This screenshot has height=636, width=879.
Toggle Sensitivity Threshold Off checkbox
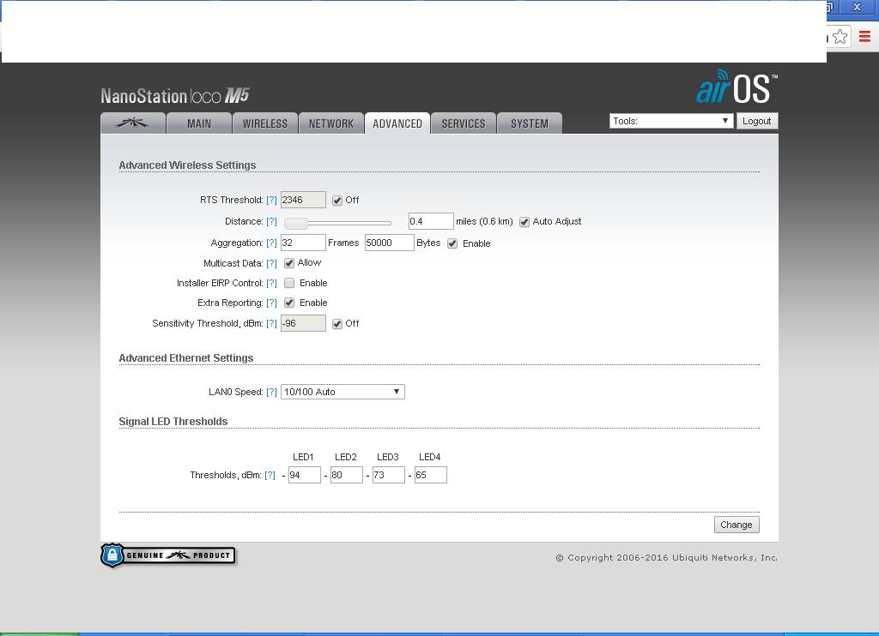[336, 324]
